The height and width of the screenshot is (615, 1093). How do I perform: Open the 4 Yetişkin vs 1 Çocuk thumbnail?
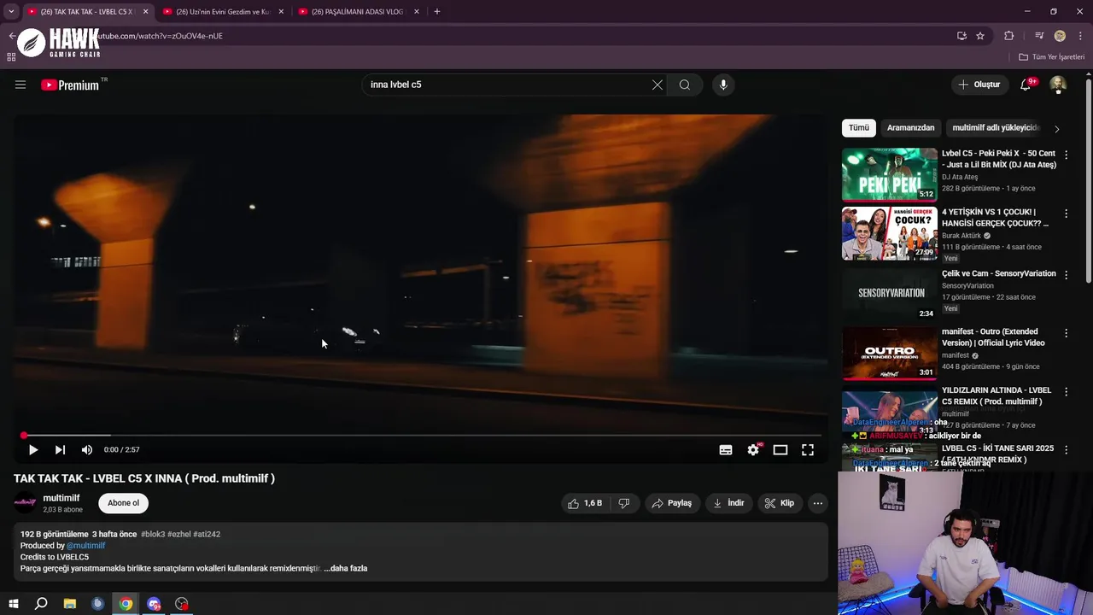(x=889, y=233)
